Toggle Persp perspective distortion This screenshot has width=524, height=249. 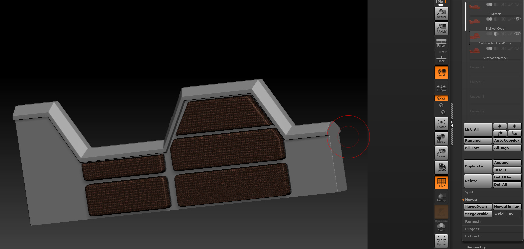(441, 43)
